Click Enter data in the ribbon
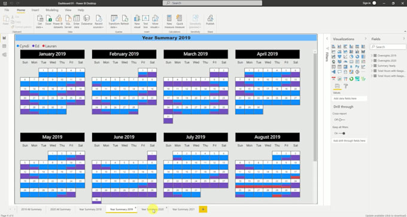407x217 pixels. [x=77, y=22]
